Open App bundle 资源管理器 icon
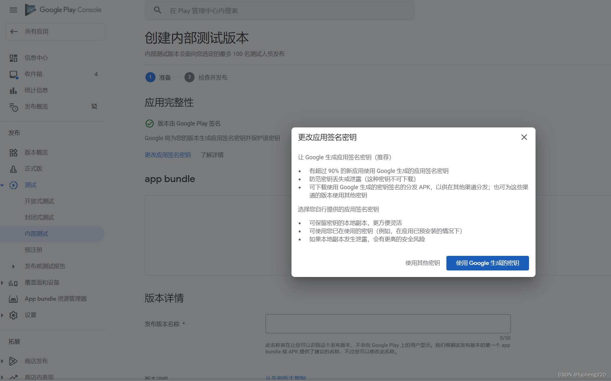The height and width of the screenshot is (381, 611). pyautogui.click(x=13, y=299)
